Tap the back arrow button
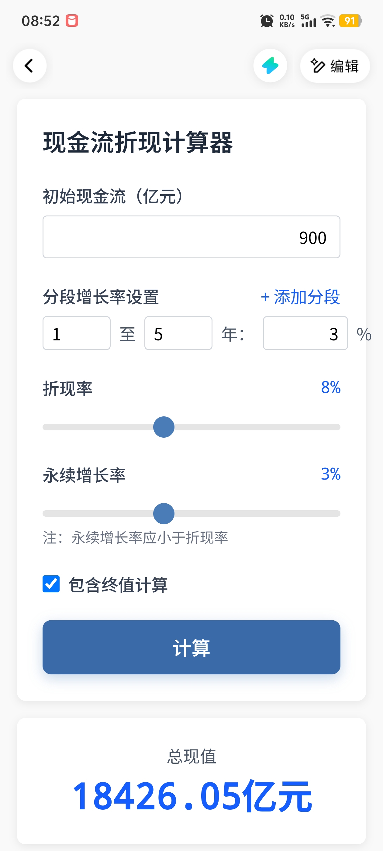The image size is (383, 851). 29,66
